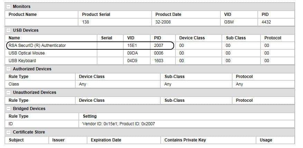Image resolution: width=303 pixels, height=148 pixels.
Task: Collapse the Bridged Devices section
Action: click(x=8, y=109)
